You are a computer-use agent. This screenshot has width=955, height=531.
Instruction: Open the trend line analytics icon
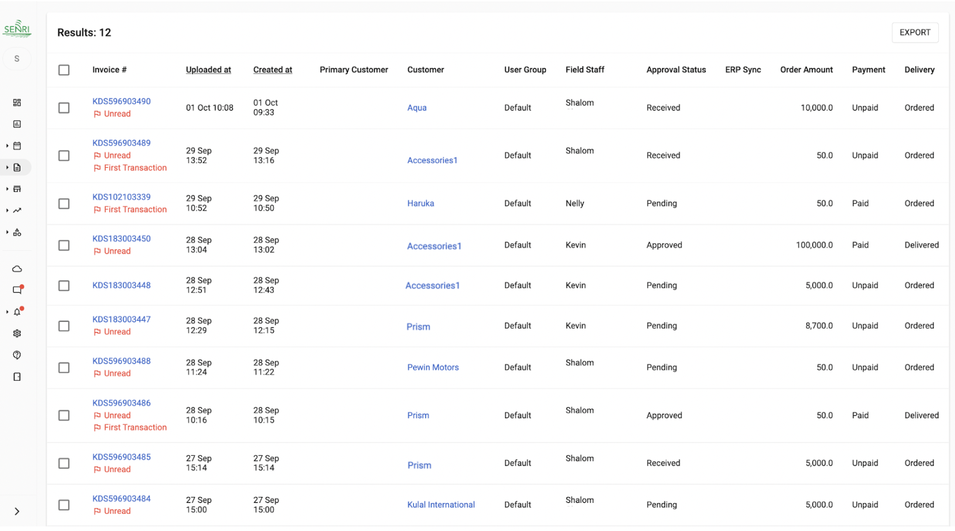17,210
